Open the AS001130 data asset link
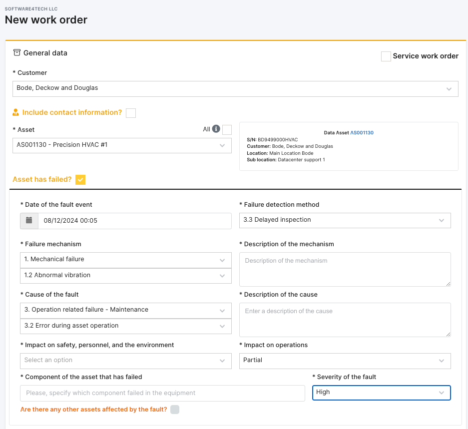 362,132
